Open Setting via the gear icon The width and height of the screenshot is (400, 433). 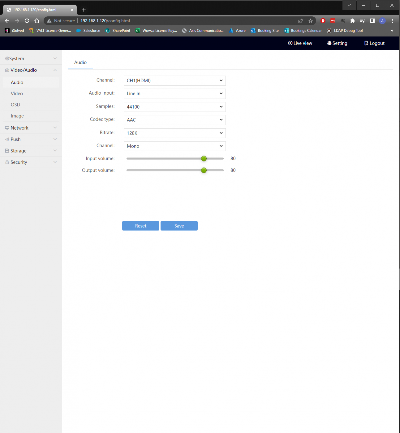329,43
